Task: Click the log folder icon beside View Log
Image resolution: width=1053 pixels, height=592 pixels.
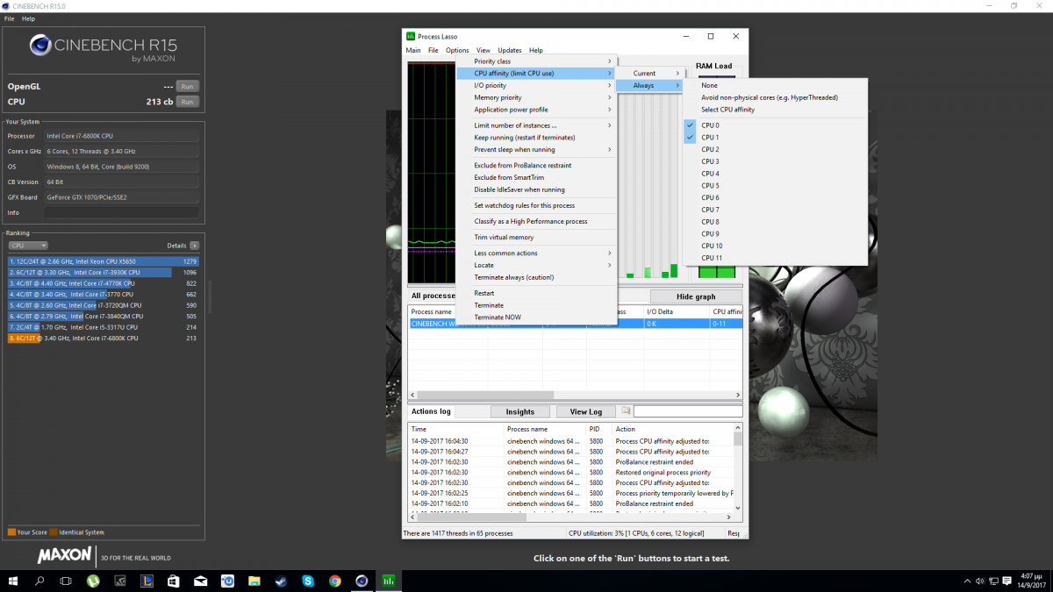Action: 626,410
